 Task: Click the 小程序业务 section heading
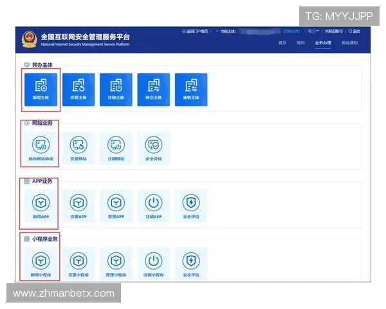click(45, 239)
